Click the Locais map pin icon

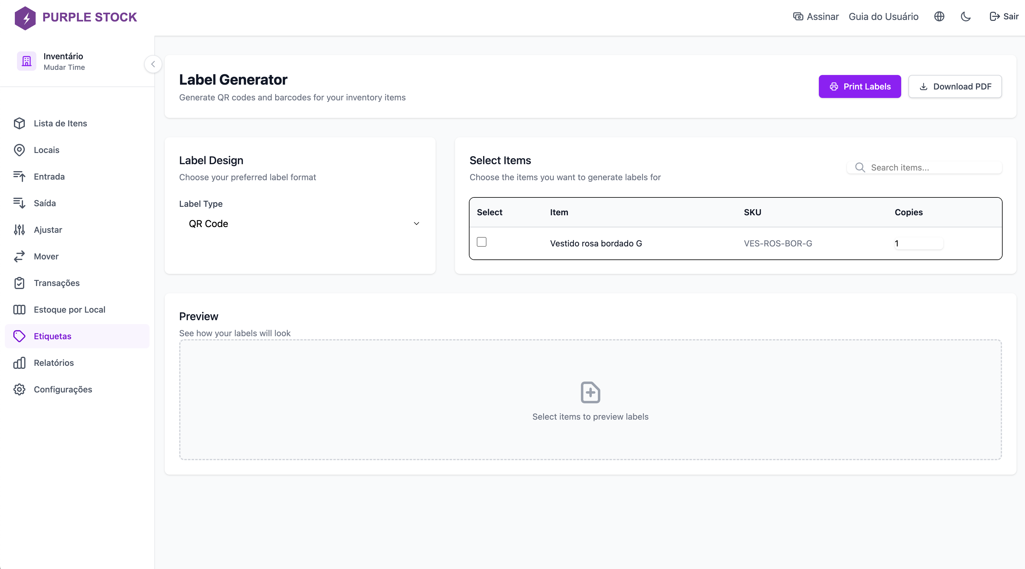[x=19, y=150]
